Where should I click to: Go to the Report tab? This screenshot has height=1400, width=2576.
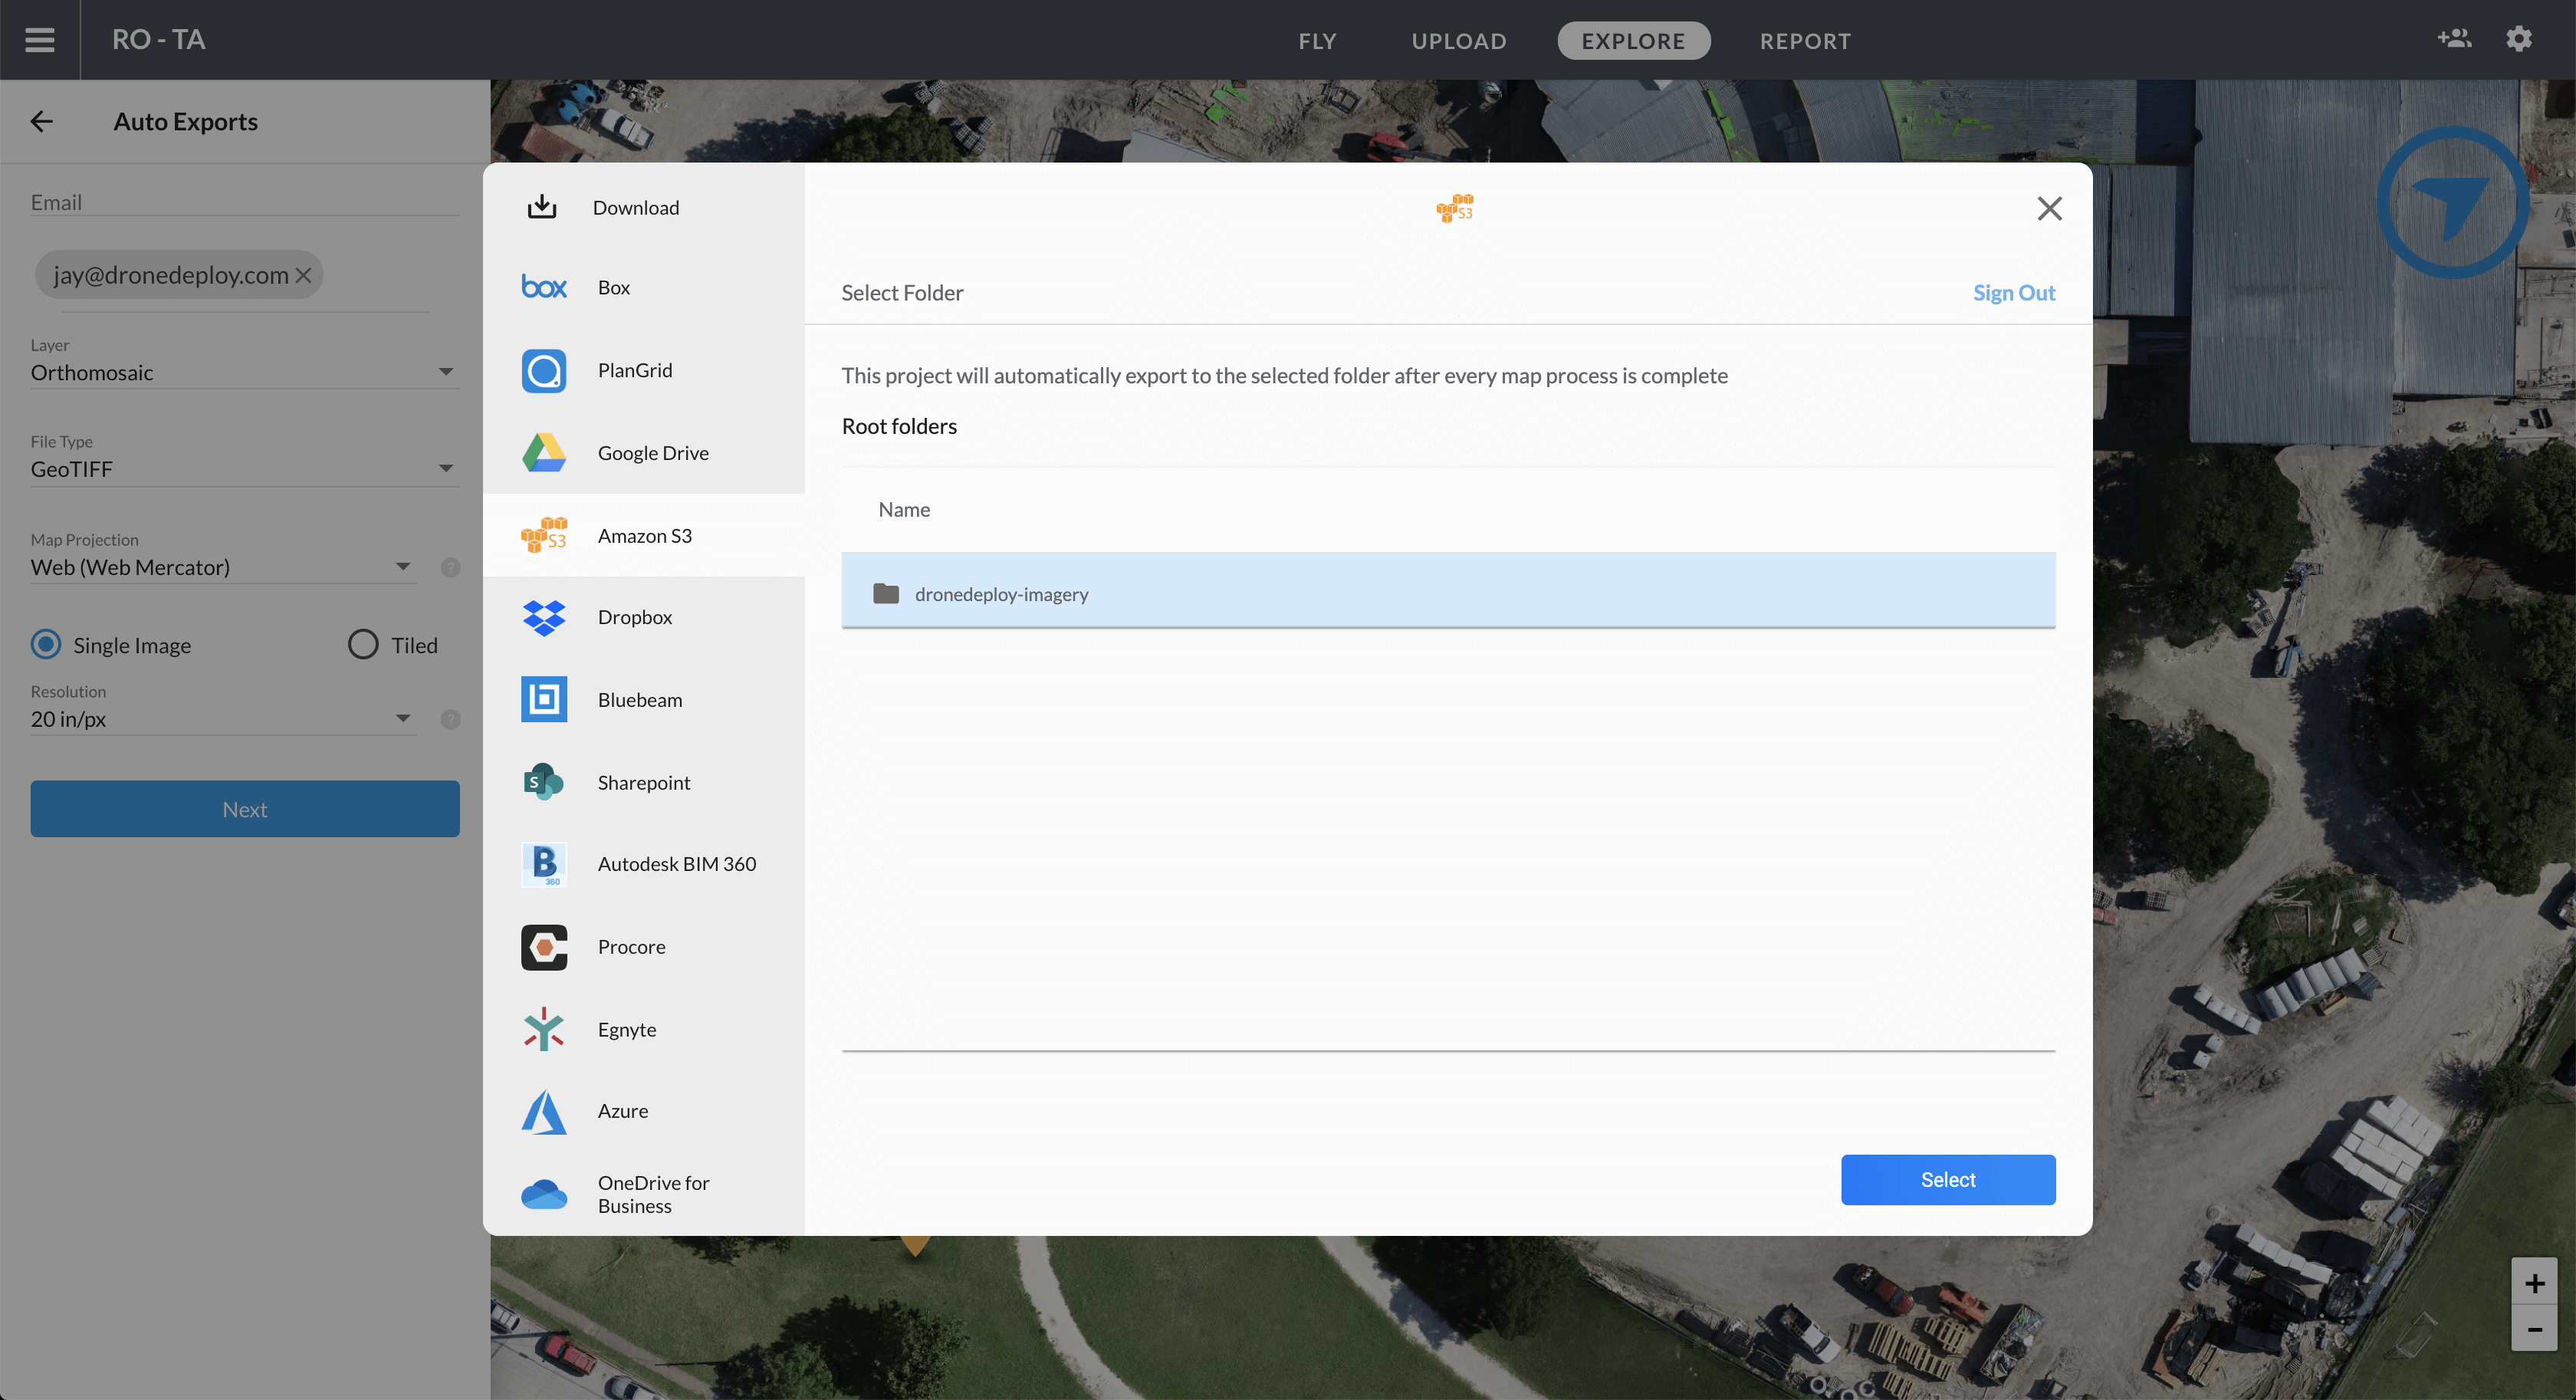(1805, 41)
